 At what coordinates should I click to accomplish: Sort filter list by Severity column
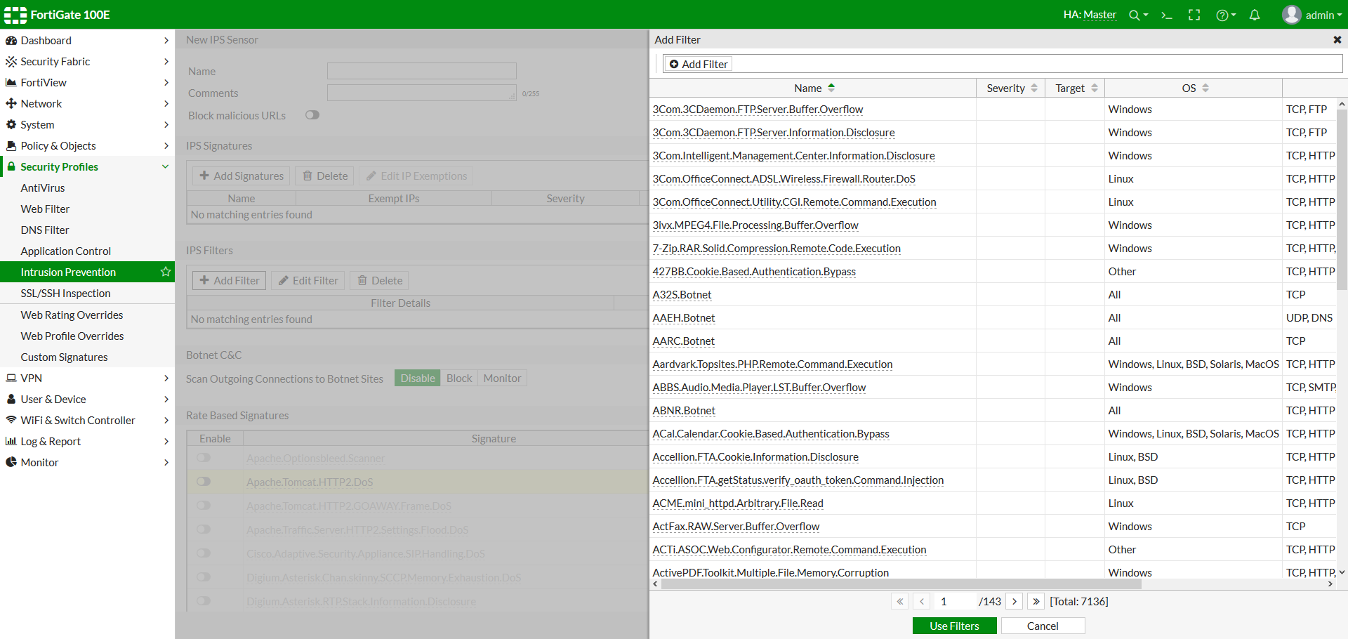tap(1012, 88)
